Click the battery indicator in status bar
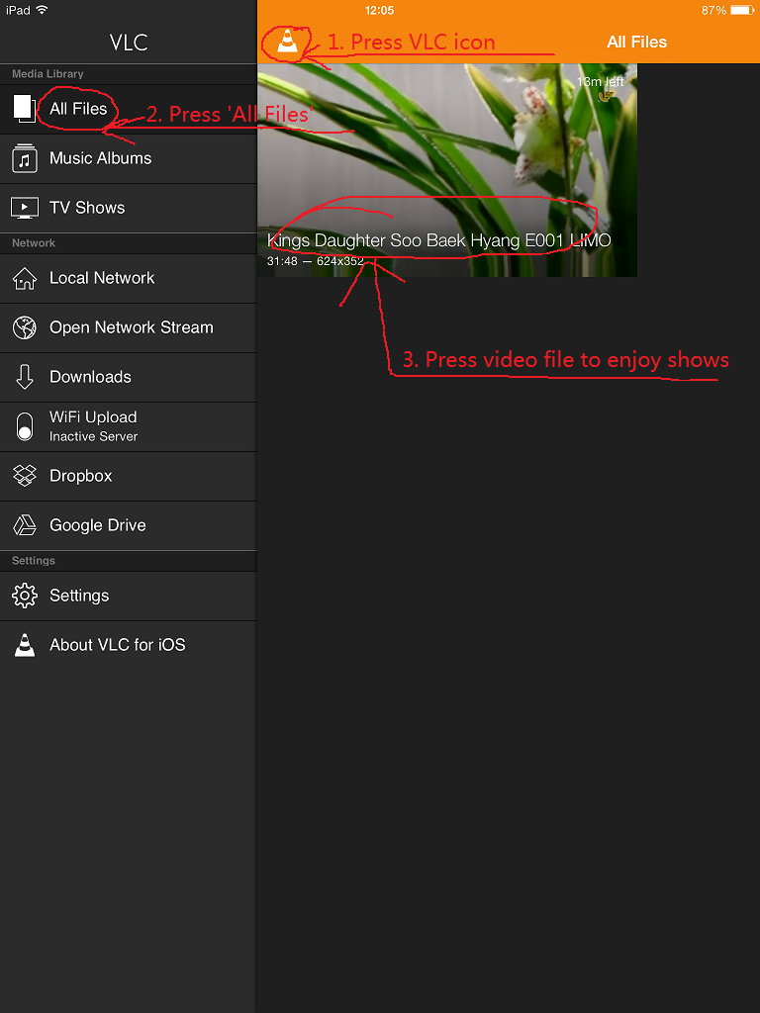760x1013 pixels. [742, 10]
